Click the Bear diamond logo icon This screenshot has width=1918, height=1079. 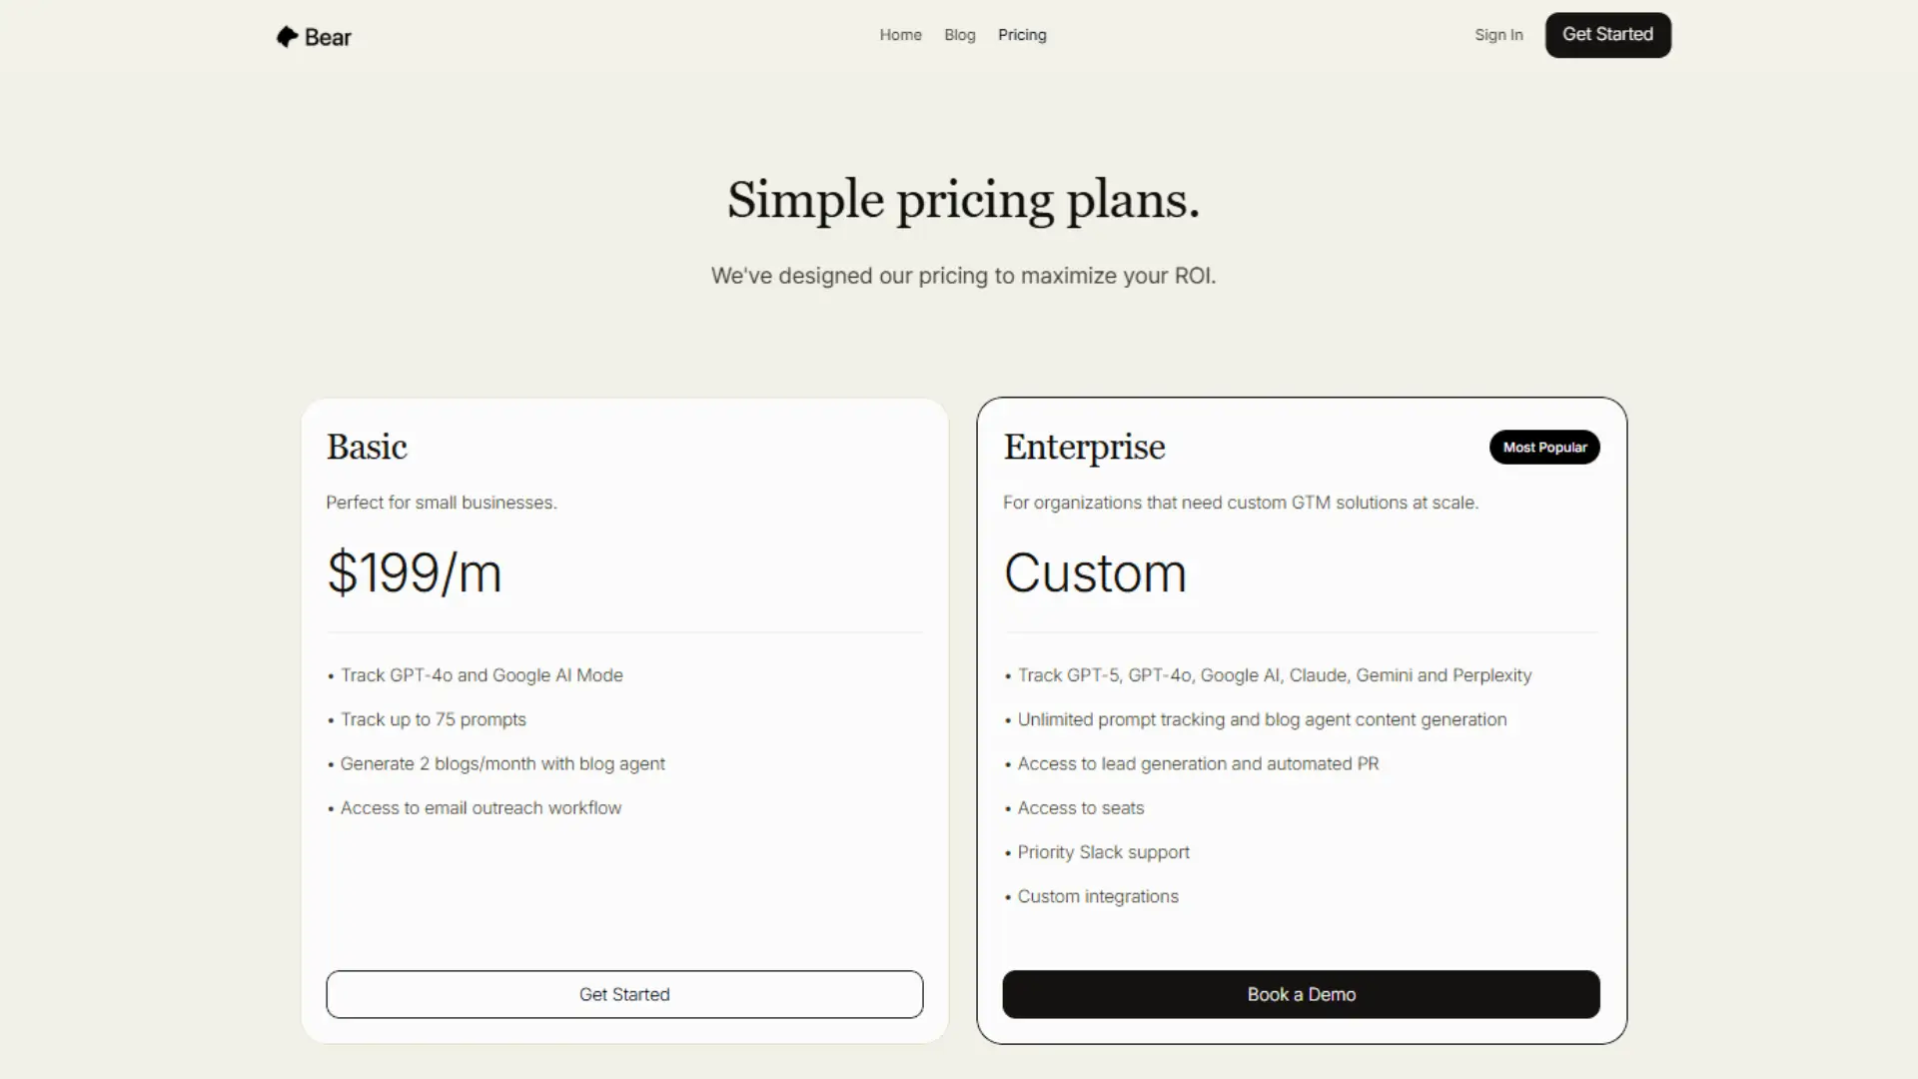tap(287, 36)
